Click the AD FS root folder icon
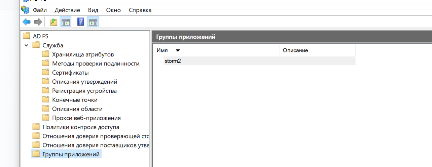The image size is (432, 167). [x=27, y=36]
